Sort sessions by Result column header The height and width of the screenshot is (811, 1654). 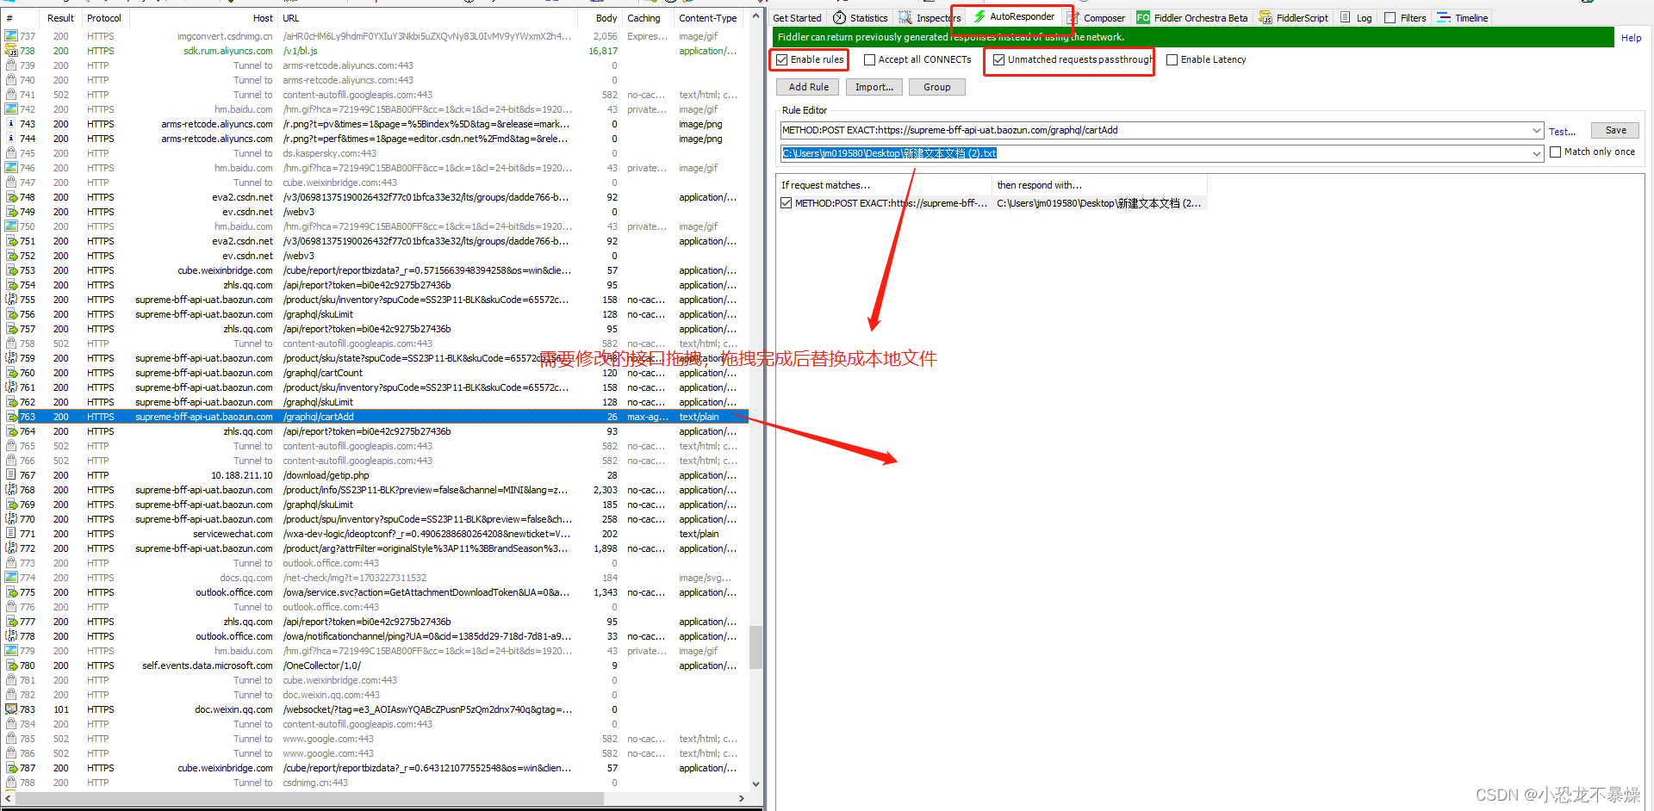(x=60, y=18)
